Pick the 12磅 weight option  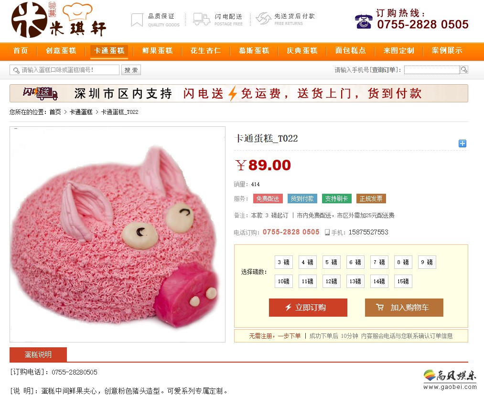coord(332,281)
